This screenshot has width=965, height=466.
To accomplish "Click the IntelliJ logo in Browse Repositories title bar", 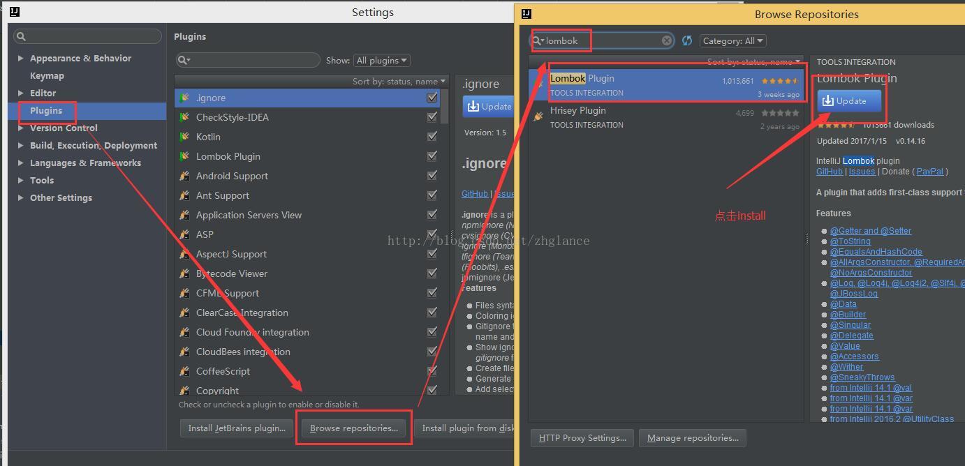I will click(x=526, y=13).
